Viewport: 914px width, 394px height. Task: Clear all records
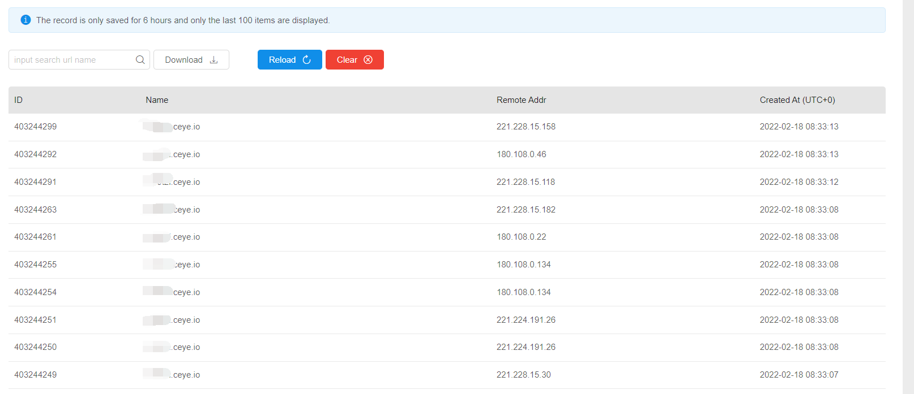coord(355,60)
